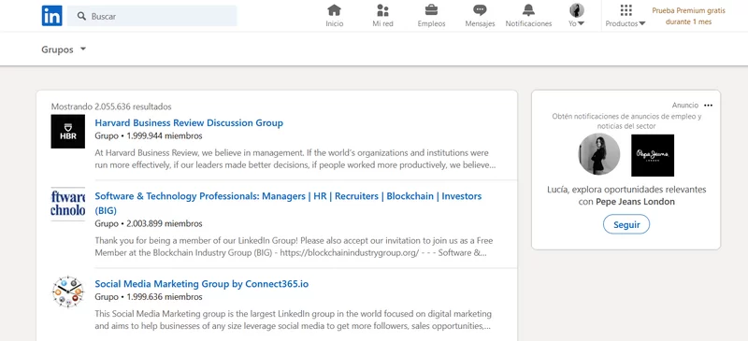Viewport: 748px width, 341px height.
Task: Open the three-dot menu on the Anuncio card
Action: 709,106
